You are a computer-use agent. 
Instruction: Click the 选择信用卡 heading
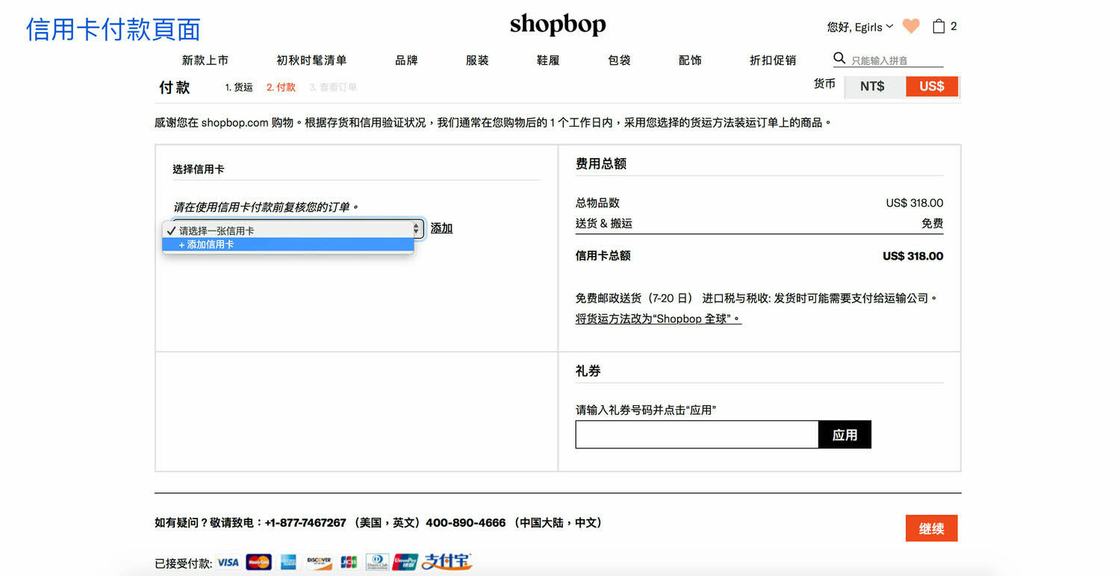point(199,169)
